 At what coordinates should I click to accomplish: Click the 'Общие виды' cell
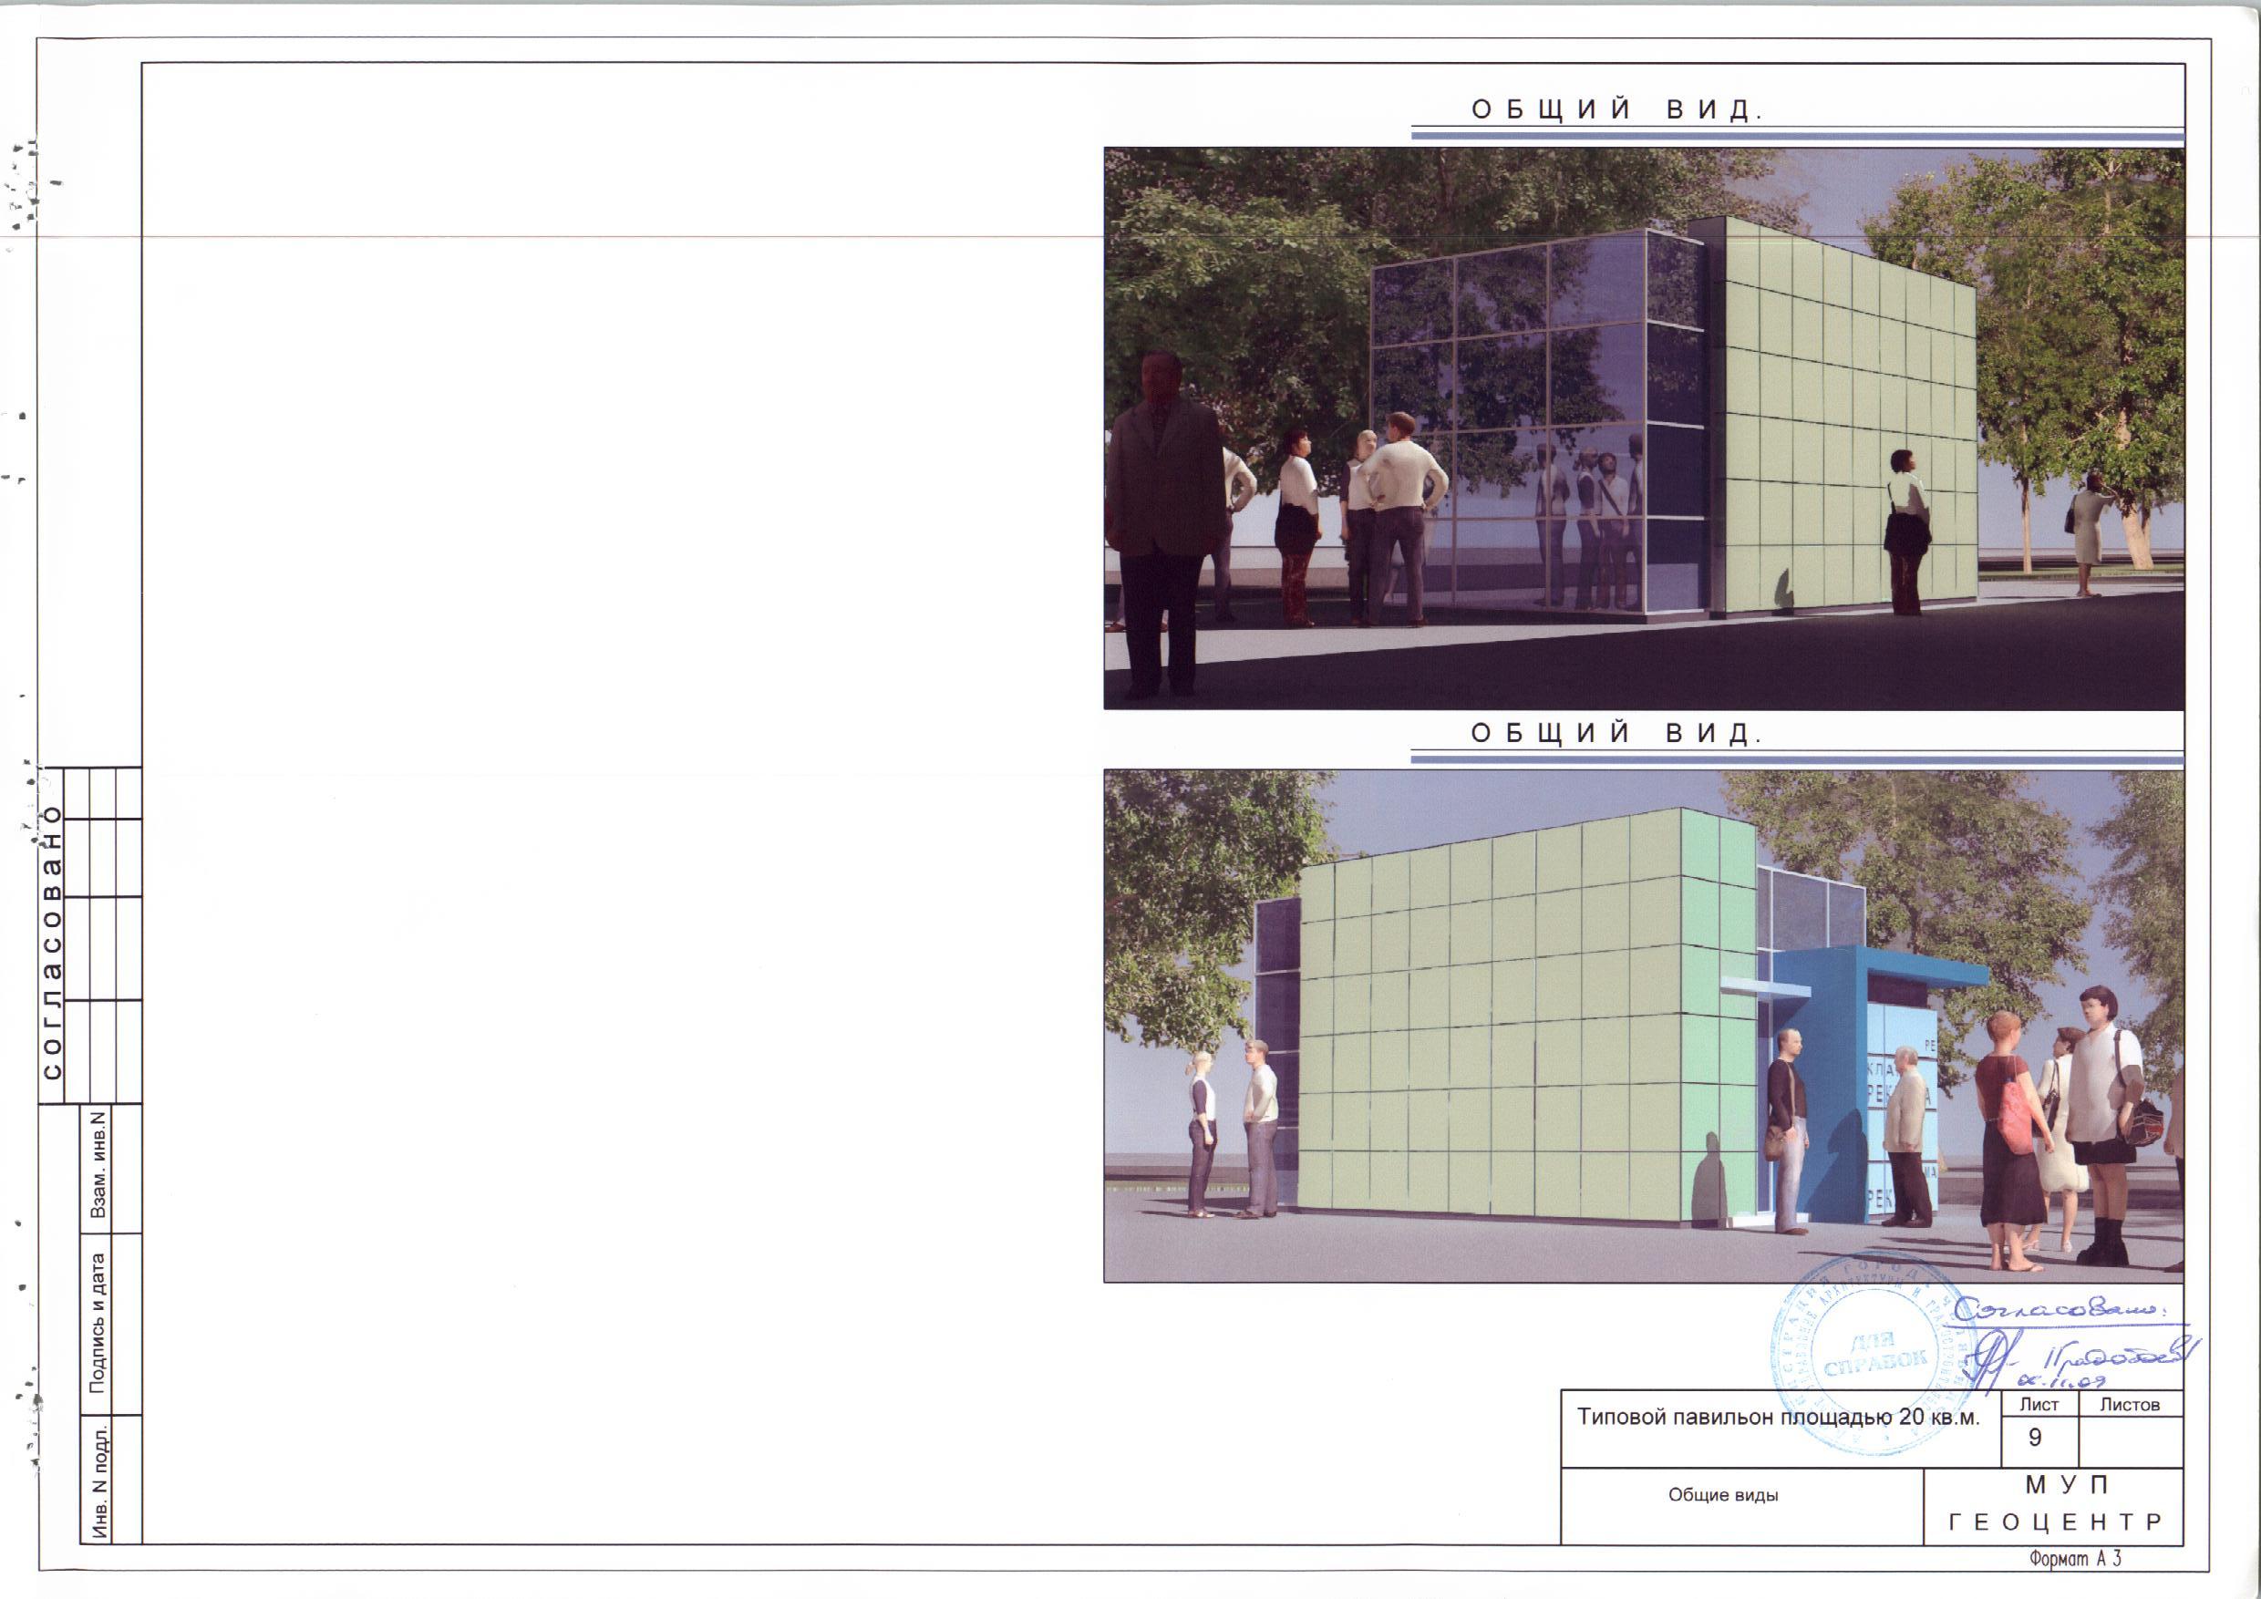pos(1723,1496)
